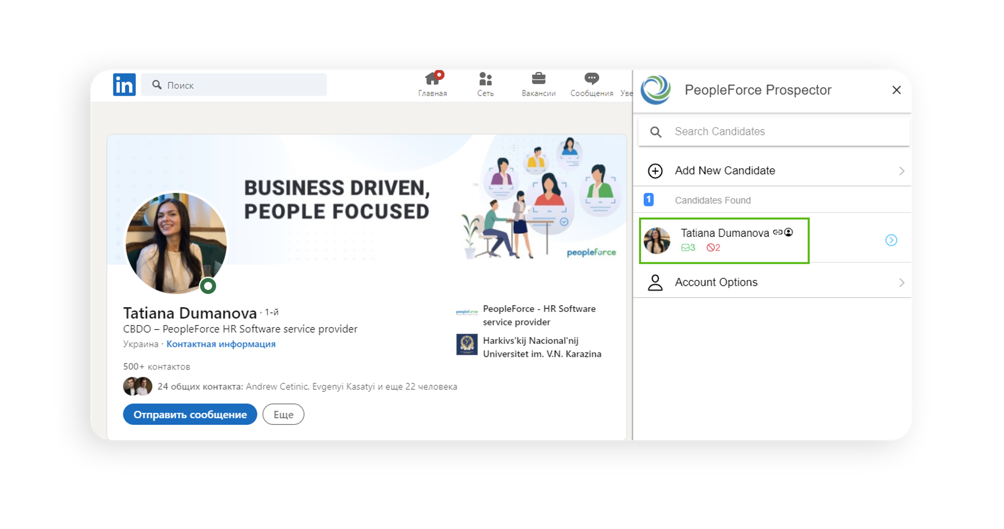Click mutual contacts avatar pair
The width and height of the screenshot is (1004, 529).
tap(138, 387)
